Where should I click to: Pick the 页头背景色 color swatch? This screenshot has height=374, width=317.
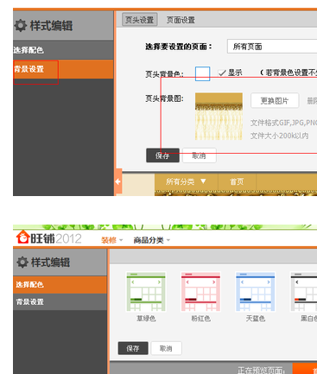tap(202, 73)
